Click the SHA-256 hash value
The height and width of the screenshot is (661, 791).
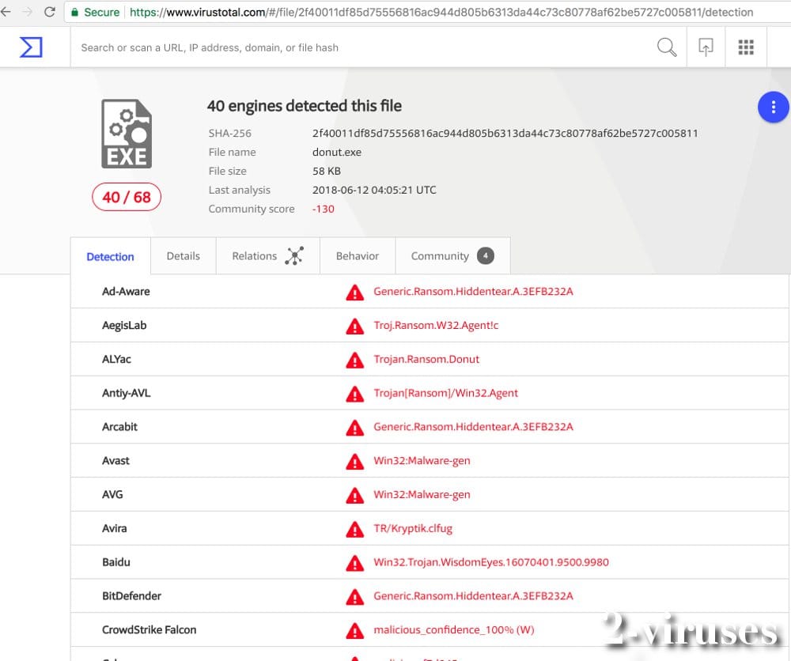(505, 133)
